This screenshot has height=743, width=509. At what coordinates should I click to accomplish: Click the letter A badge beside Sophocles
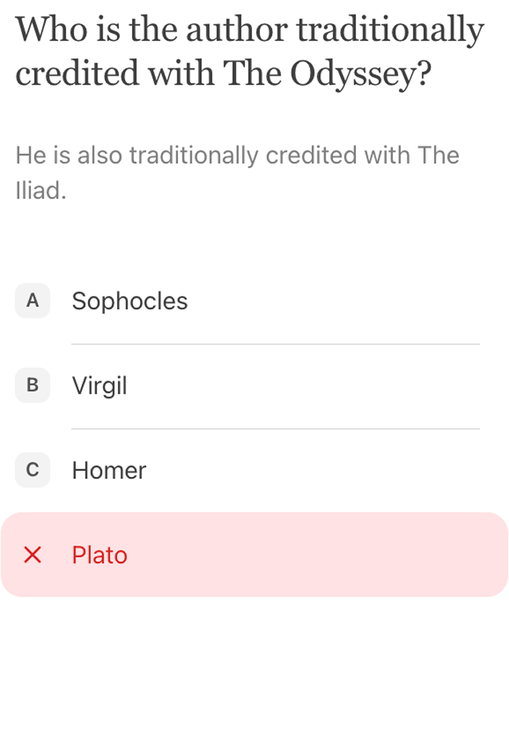[x=32, y=301]
